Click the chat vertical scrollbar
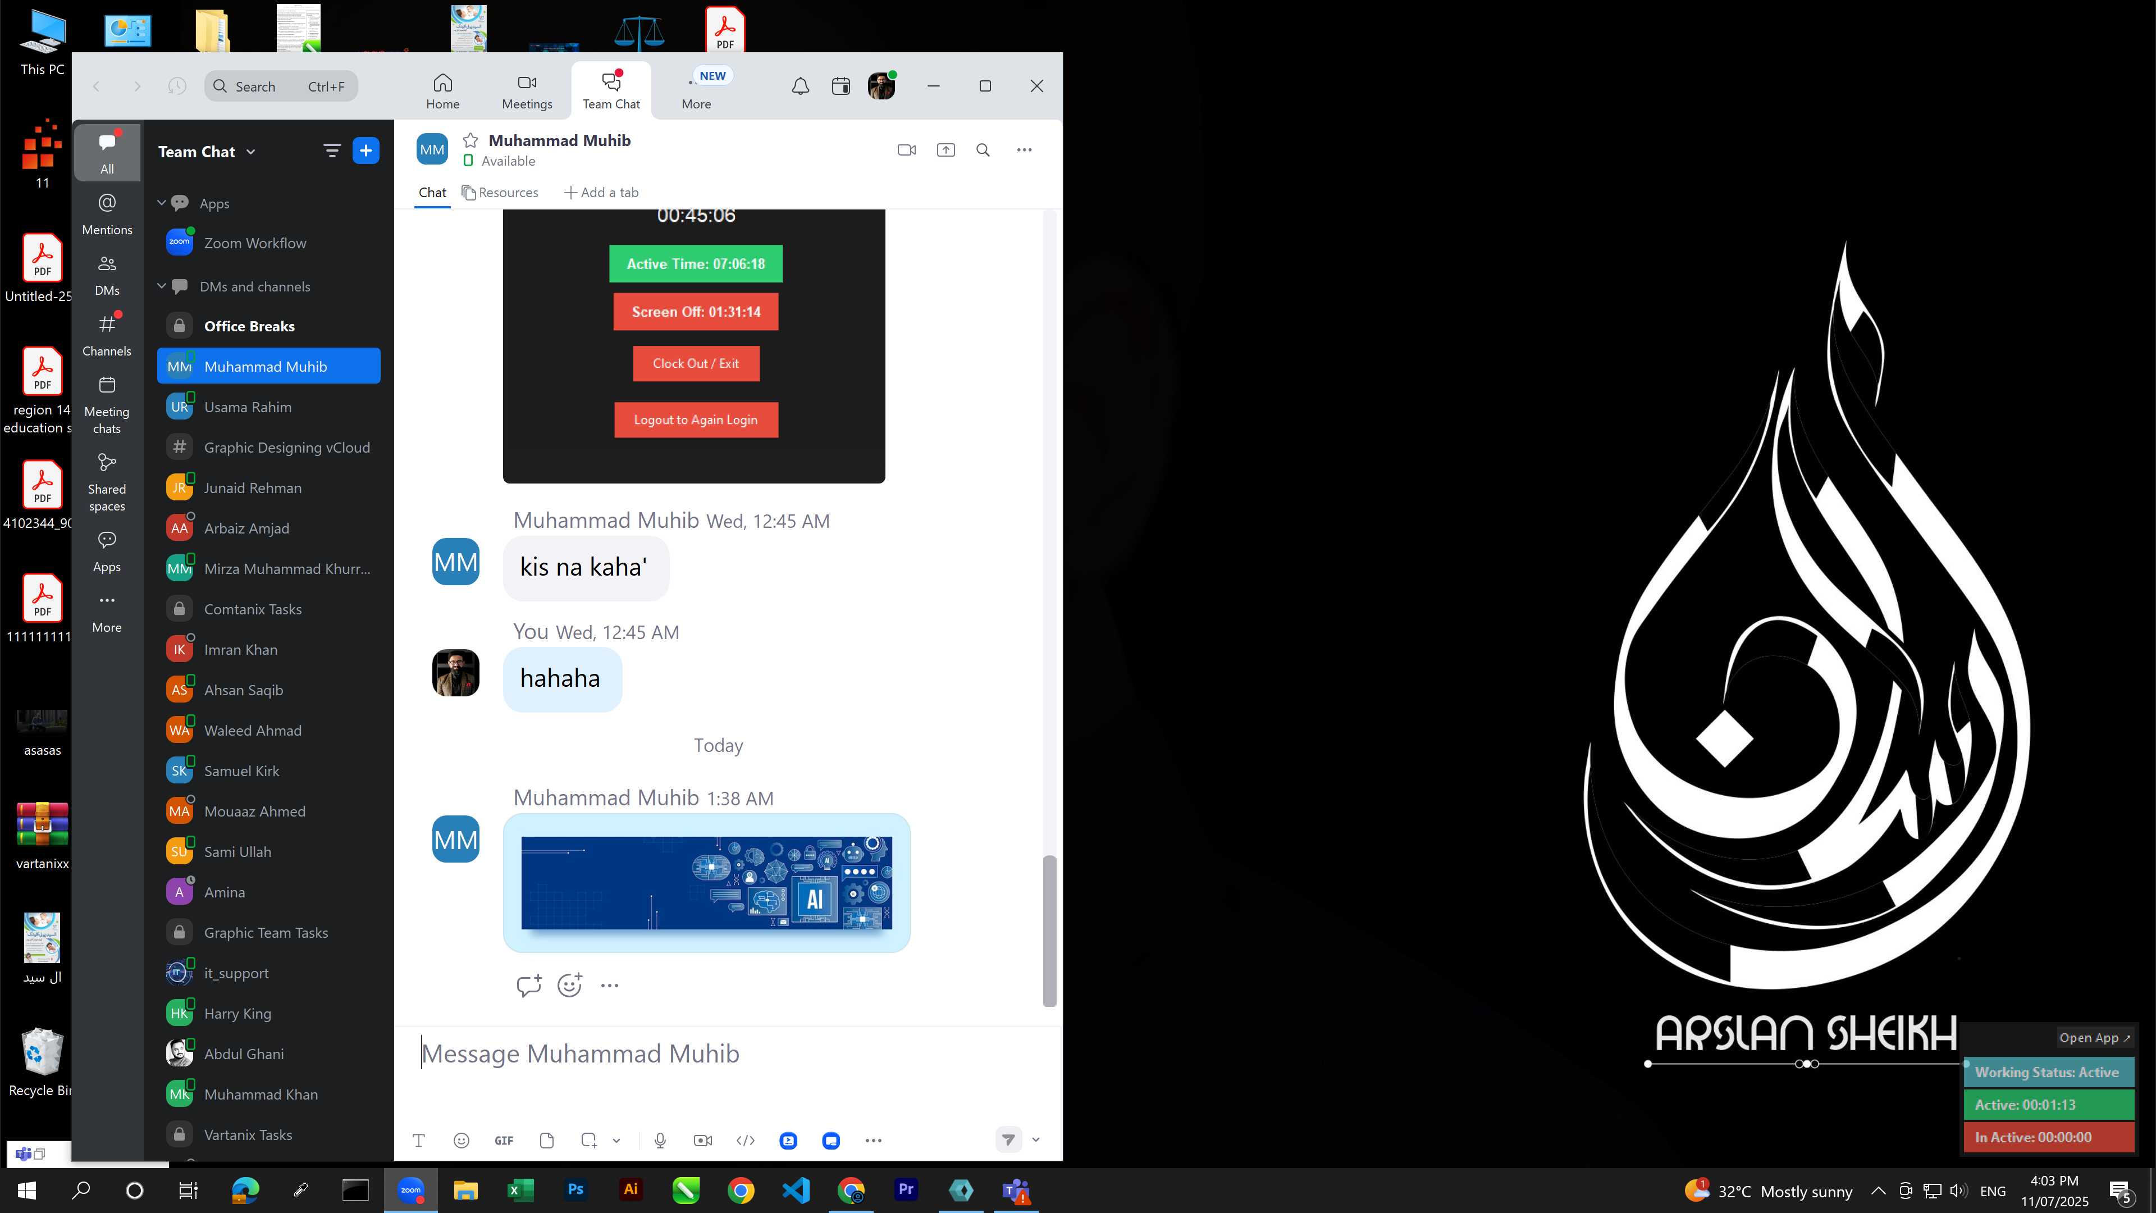The height and width of the screenshot is (1213, 2156). click(x=1049, y=930)
